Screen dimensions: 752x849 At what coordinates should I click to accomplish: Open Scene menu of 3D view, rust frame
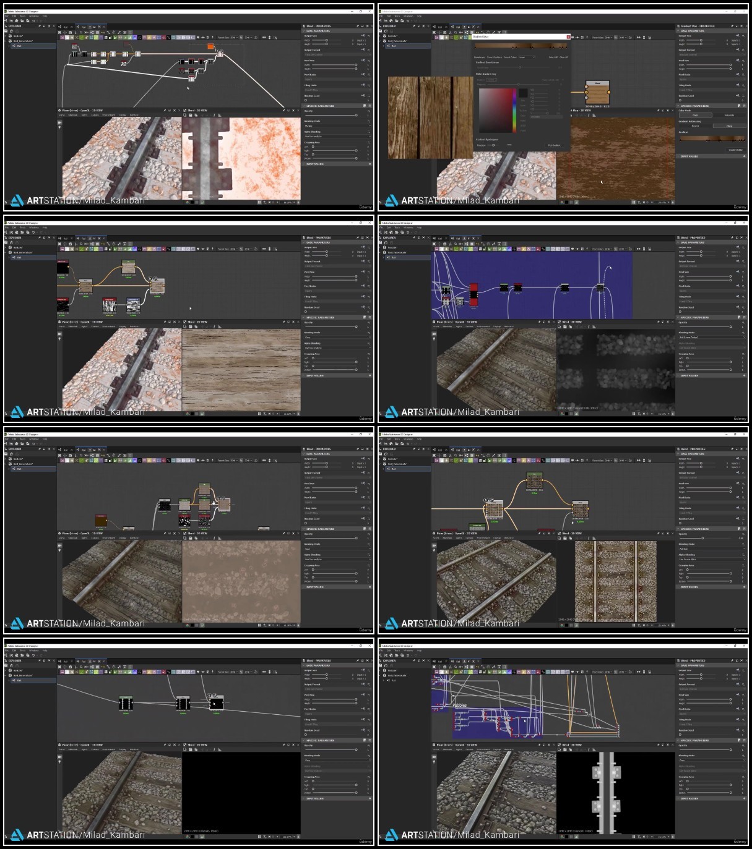(62, 115)
